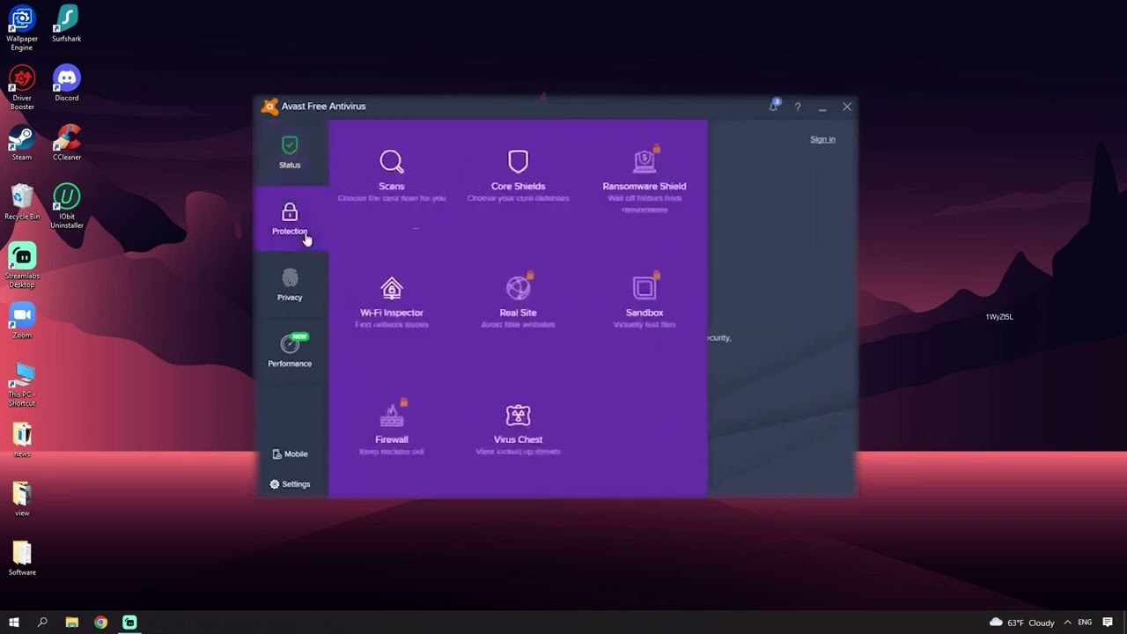Click the Avast logo in title bar
Viewport: 1127px width, 634px height.
(269, 107)
